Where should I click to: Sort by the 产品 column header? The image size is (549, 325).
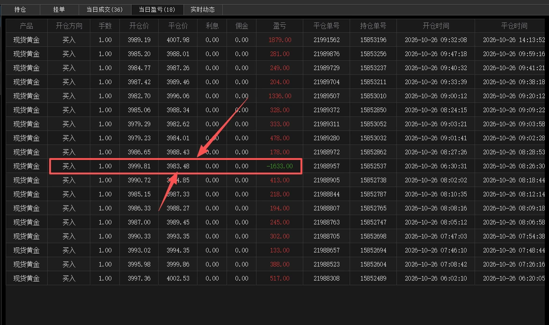pos(26,26)
